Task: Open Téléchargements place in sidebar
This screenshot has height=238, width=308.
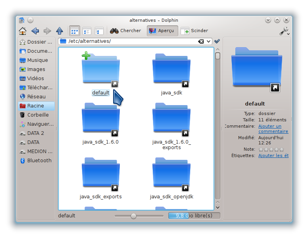Action: click(36, 87)
